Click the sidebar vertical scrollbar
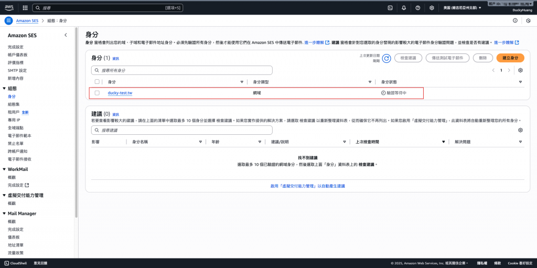 click(x=77, y=123)
